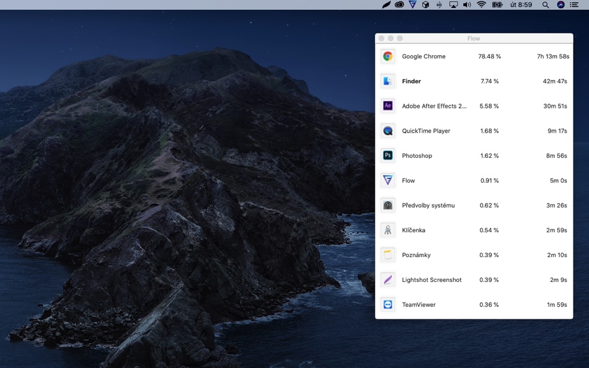This screenshot has width=589, height=368.
Task: Click the Flow window title
Action: point(474,38)
